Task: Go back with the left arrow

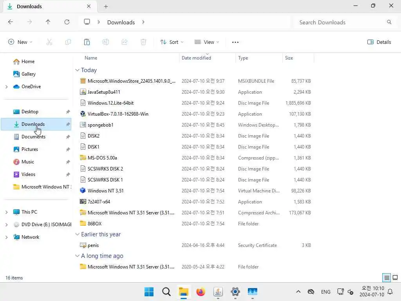Action: 11,22
